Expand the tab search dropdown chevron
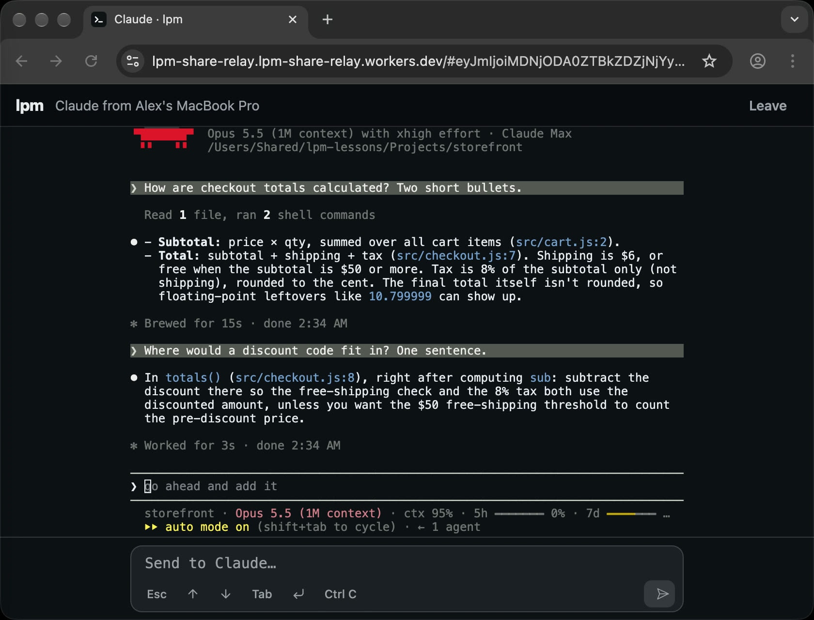Viewport: 814px width, 620px height. (x=795, y=19)
